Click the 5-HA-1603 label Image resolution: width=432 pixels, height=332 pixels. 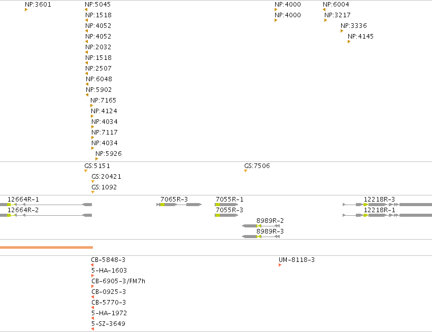(109, 271)
